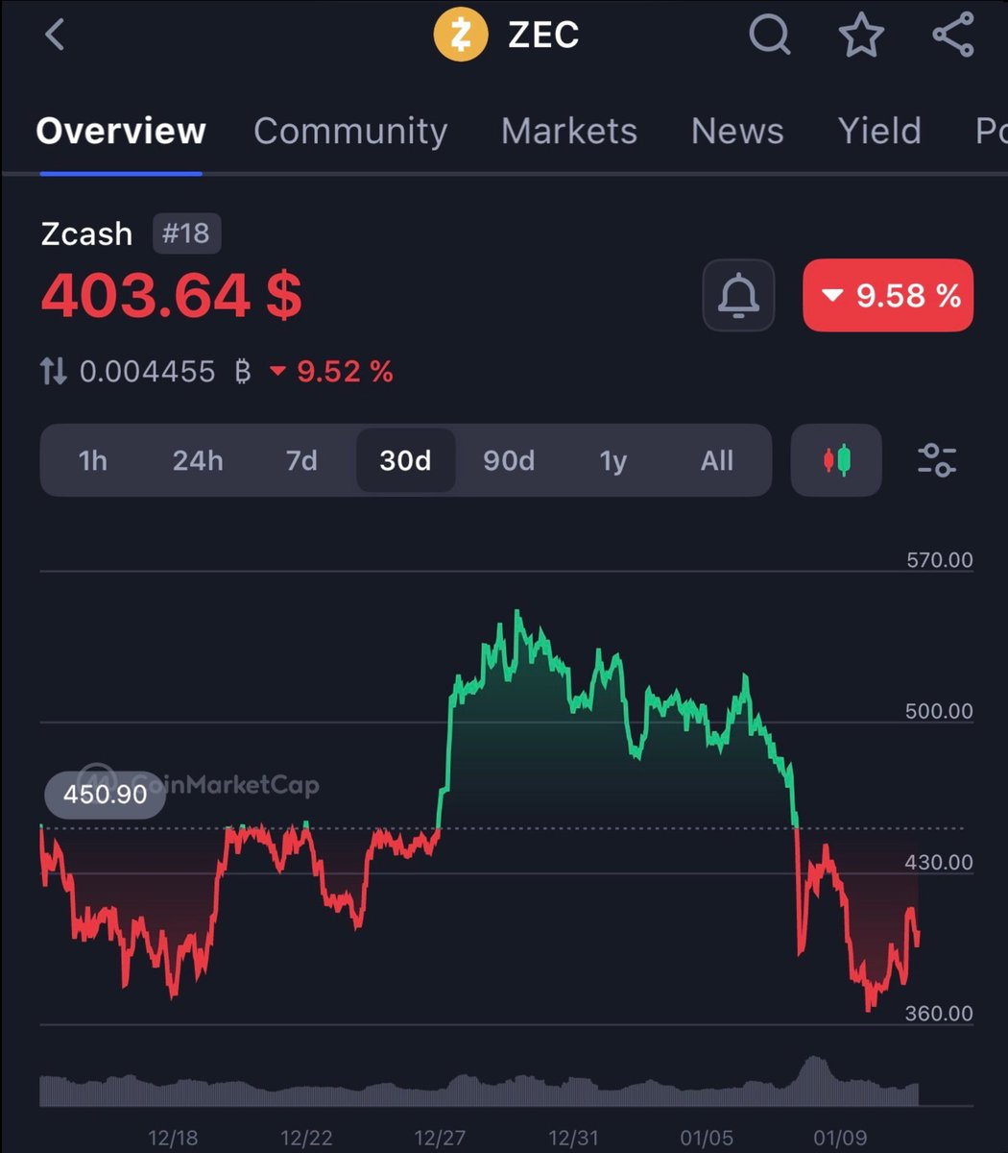Tap the 12/27 date on axis

click(x=440, y=1139)
